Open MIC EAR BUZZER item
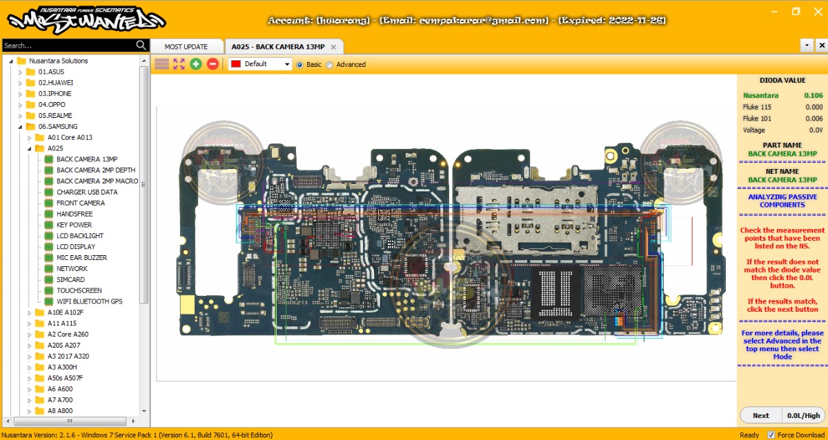This screenshot has width=828, height=440. coord(83,258)
